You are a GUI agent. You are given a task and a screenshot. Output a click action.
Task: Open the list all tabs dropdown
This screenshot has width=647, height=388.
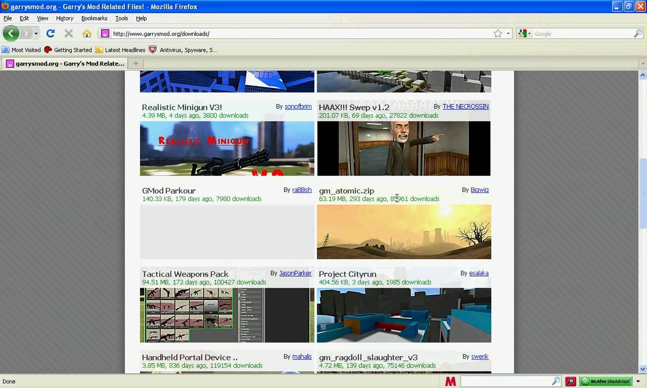tap(642, 64)
